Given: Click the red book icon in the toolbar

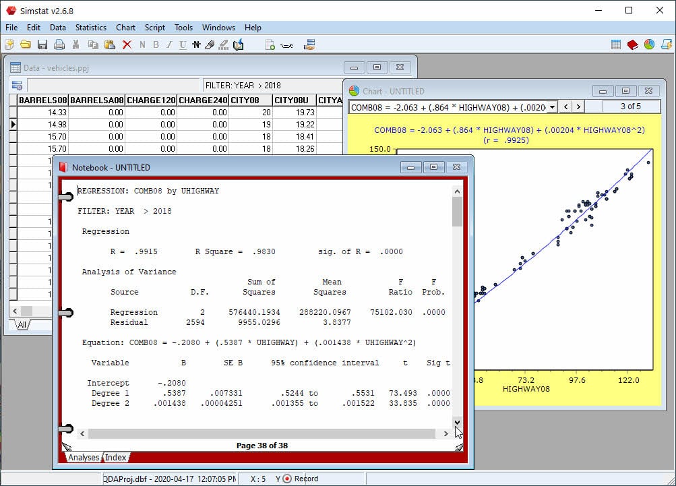Looking at the screenshot, I should tap(633, 44).
